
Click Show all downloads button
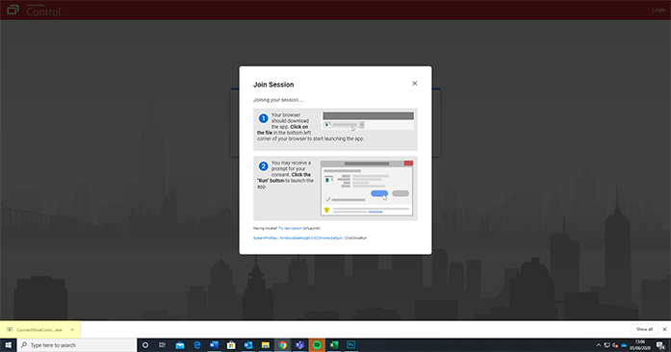644,329
